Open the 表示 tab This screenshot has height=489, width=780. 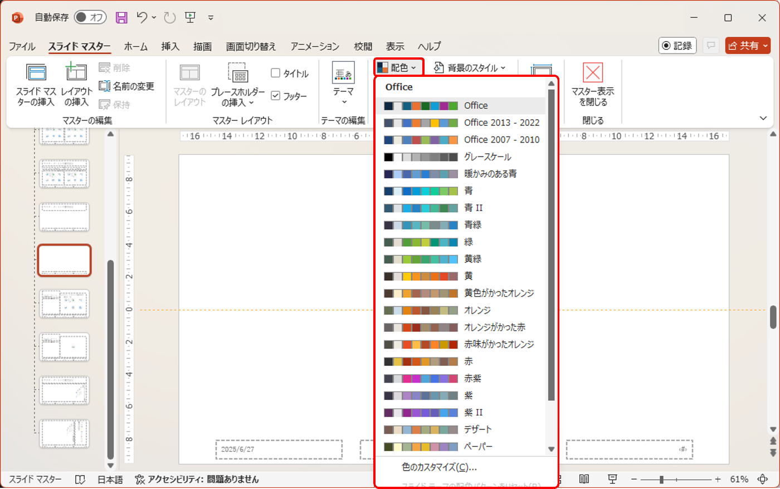(x=395, y=46)
